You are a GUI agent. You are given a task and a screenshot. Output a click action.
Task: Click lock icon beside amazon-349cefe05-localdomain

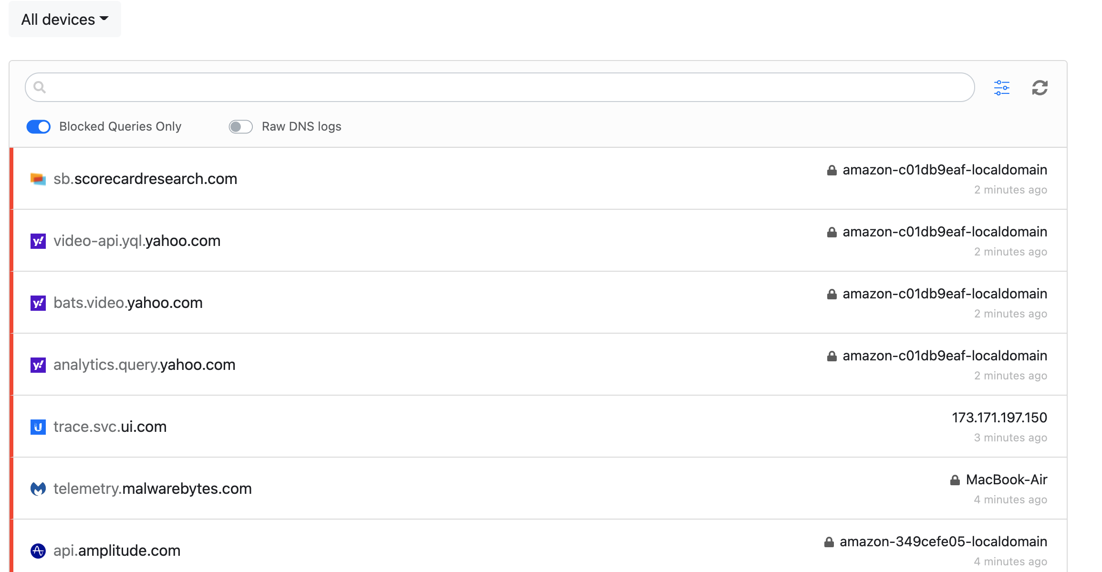pos(829,542)
